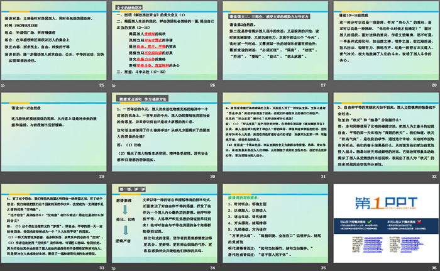Select slide 36 thumbnail with 第1PPT logo
440x271 pixels.
386,224
